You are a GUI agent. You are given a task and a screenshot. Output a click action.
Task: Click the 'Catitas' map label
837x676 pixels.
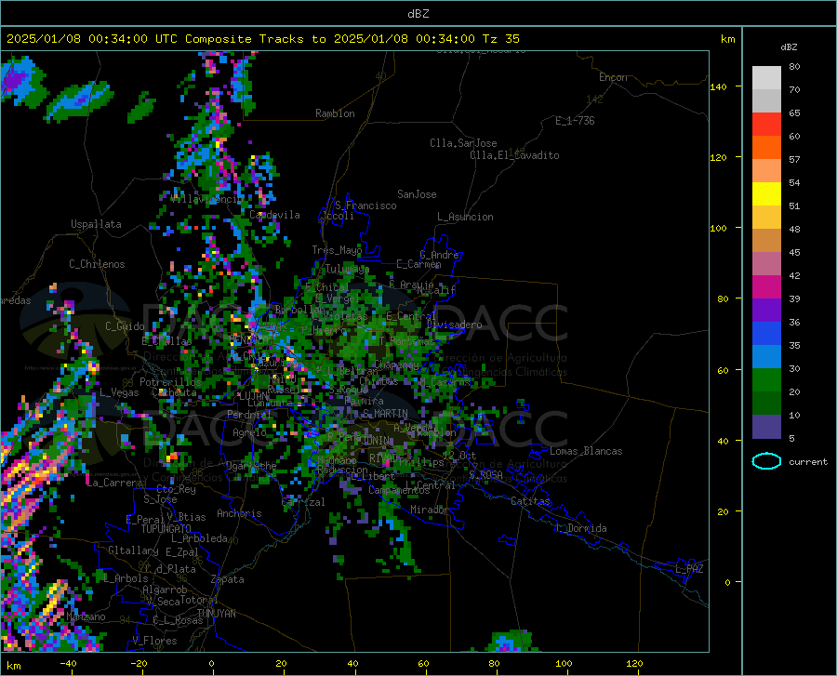(x=530, y=501)
